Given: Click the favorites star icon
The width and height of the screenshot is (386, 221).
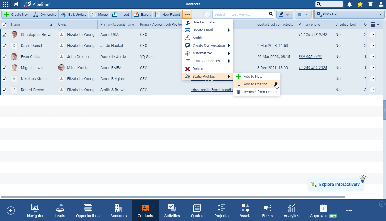Looking at the screenshot, I should (360, 4).
